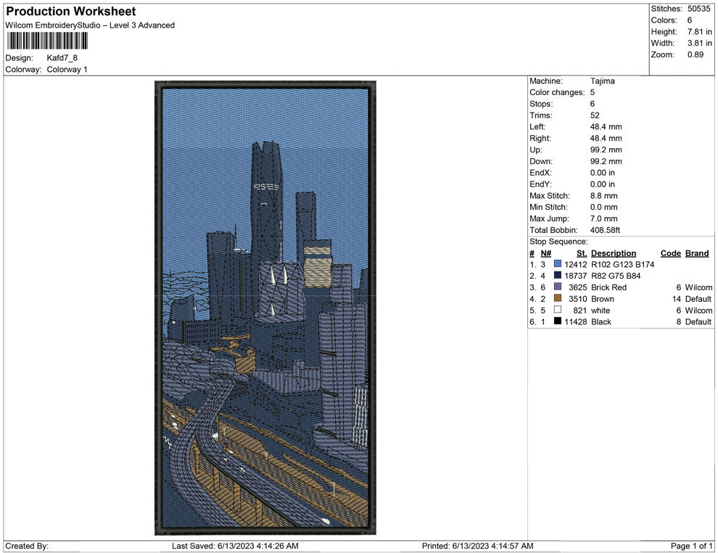Select the Code column header

[x=670, y=253]
